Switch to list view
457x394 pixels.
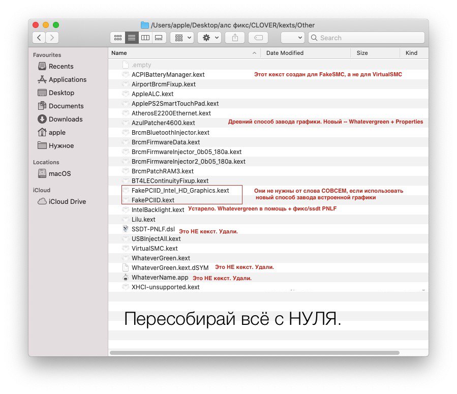click(x=132, y=38)
